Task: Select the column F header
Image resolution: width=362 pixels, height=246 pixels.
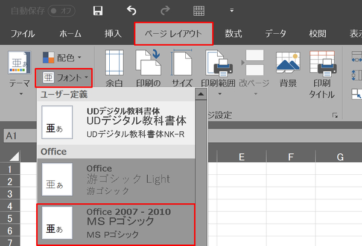Action: 290,157
